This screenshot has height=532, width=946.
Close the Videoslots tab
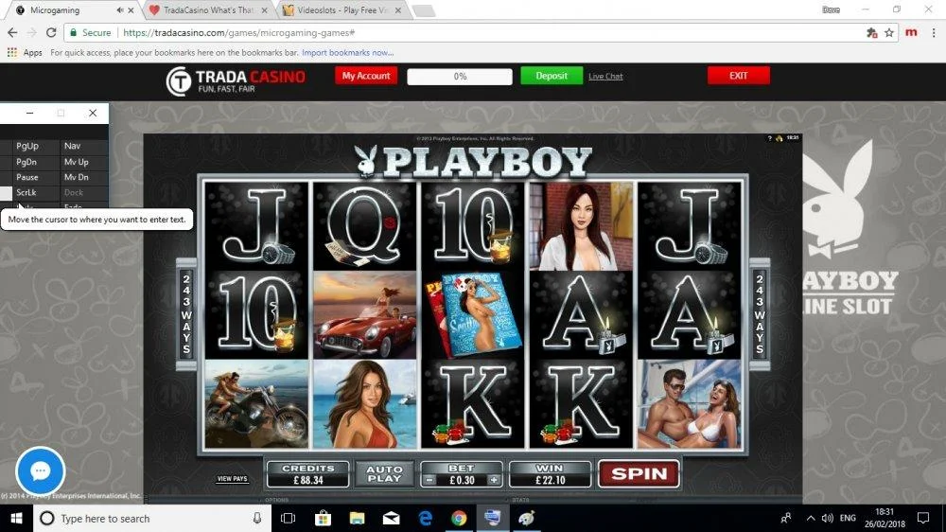click(x=398, y=10)
